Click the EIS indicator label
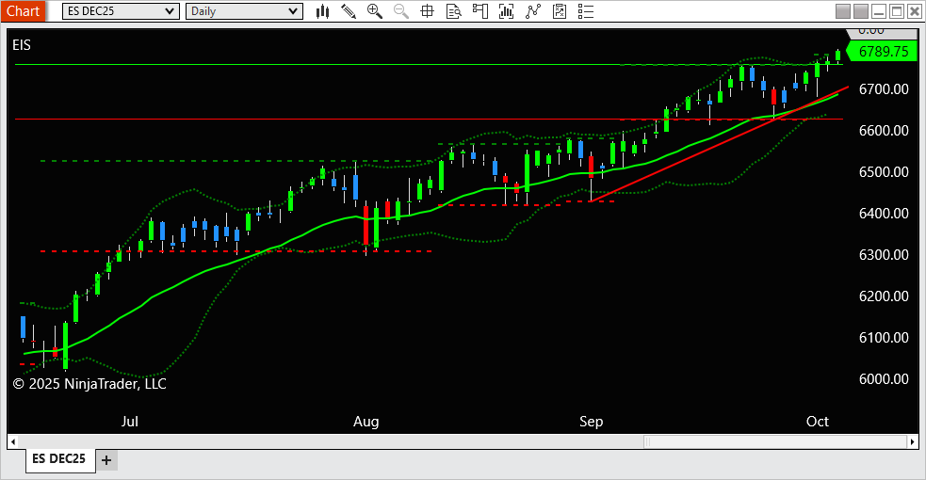Screen dimensions: 926x480 (22, 45)
